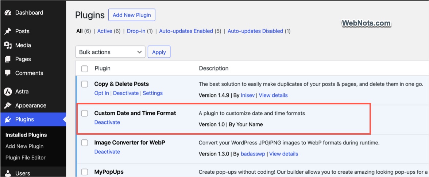Click the Custom Date and Time Format title
The height and width of the screenshot is (177, 429).
coord(135,113)
